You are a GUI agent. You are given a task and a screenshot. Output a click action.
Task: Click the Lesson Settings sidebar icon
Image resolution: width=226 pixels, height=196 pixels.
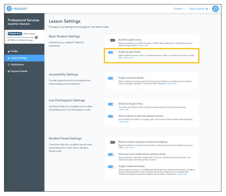pyautogui.click(x=9, y=58)
